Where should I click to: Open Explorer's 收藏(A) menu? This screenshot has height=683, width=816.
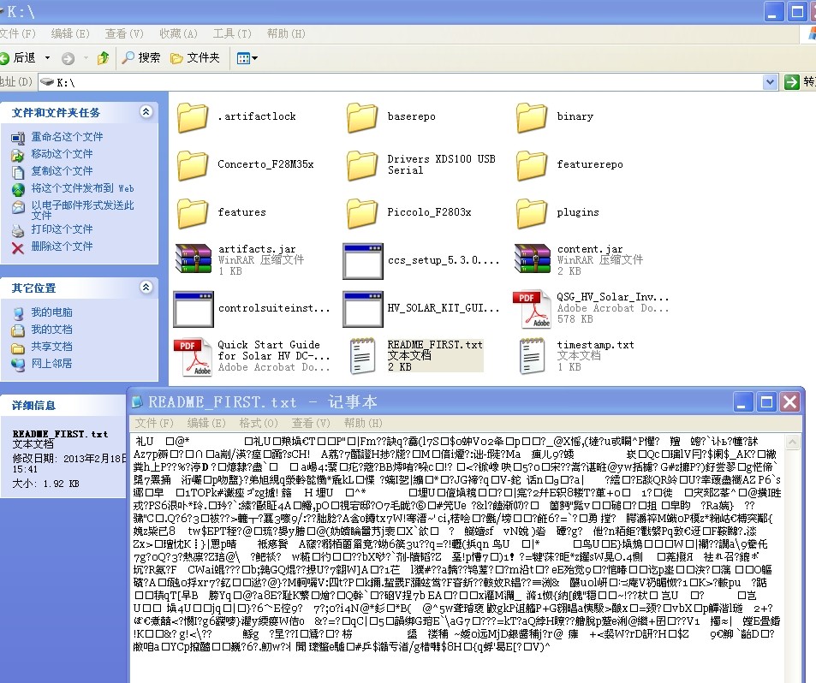(x=178, y=34)
